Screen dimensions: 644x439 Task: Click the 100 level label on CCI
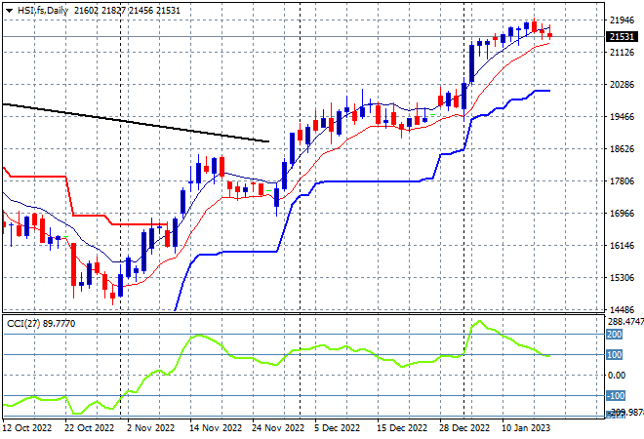(614, 354)
